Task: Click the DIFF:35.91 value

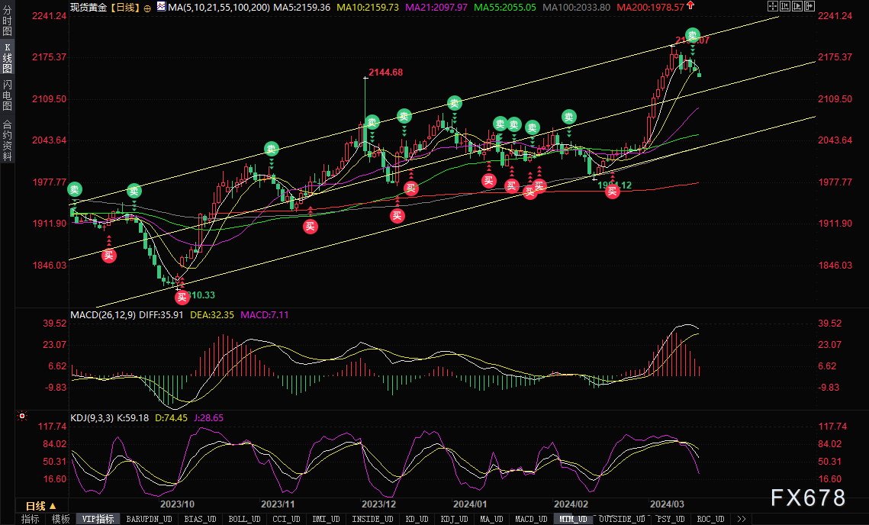Action: pyautogui.click(x=161, y=315)
